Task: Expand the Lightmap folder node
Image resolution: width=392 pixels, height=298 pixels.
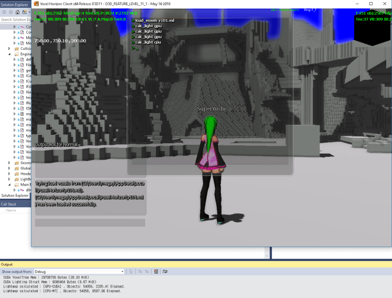Action: tap(9, 179)
